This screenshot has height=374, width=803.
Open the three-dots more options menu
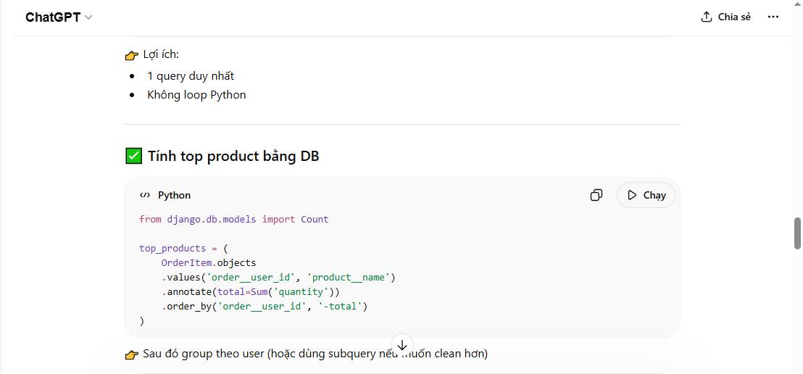coord(773,17)
